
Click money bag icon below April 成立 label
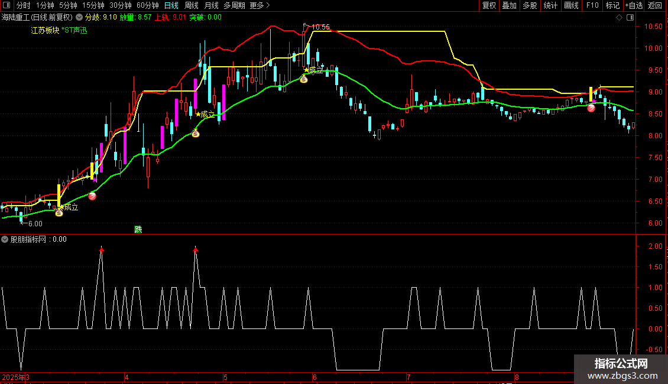click(196, 134)
